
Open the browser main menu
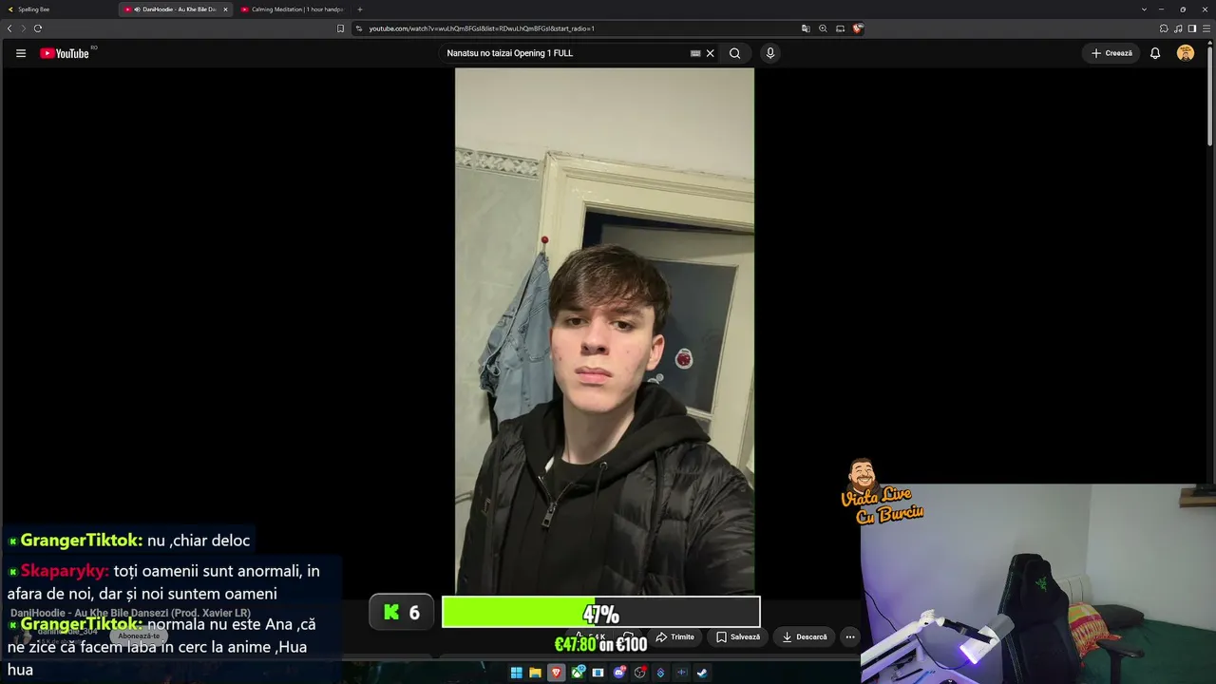click(1206, 28)
